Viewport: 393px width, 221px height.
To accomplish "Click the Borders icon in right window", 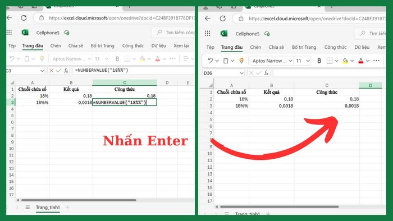I will [330, 61].
